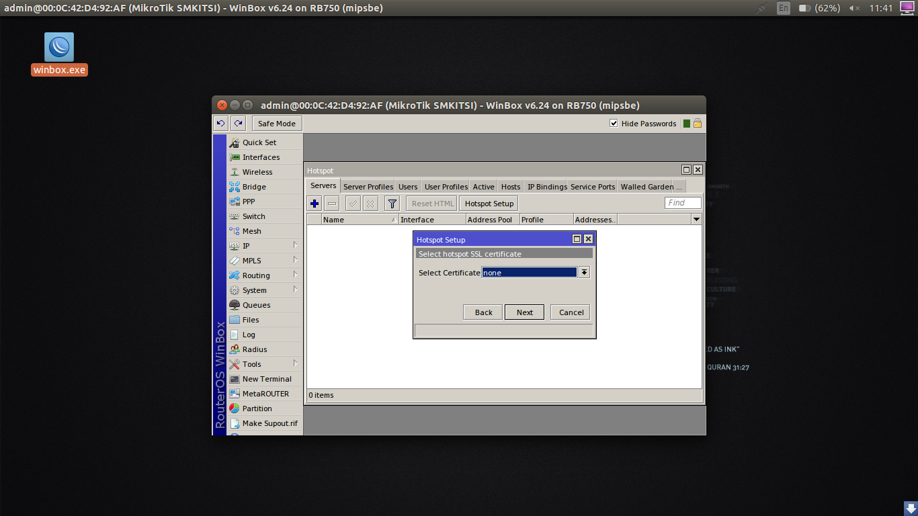Click Back in Hotspot Setup dialog
This screenshot has width=918, height=516.
[483, 312]
